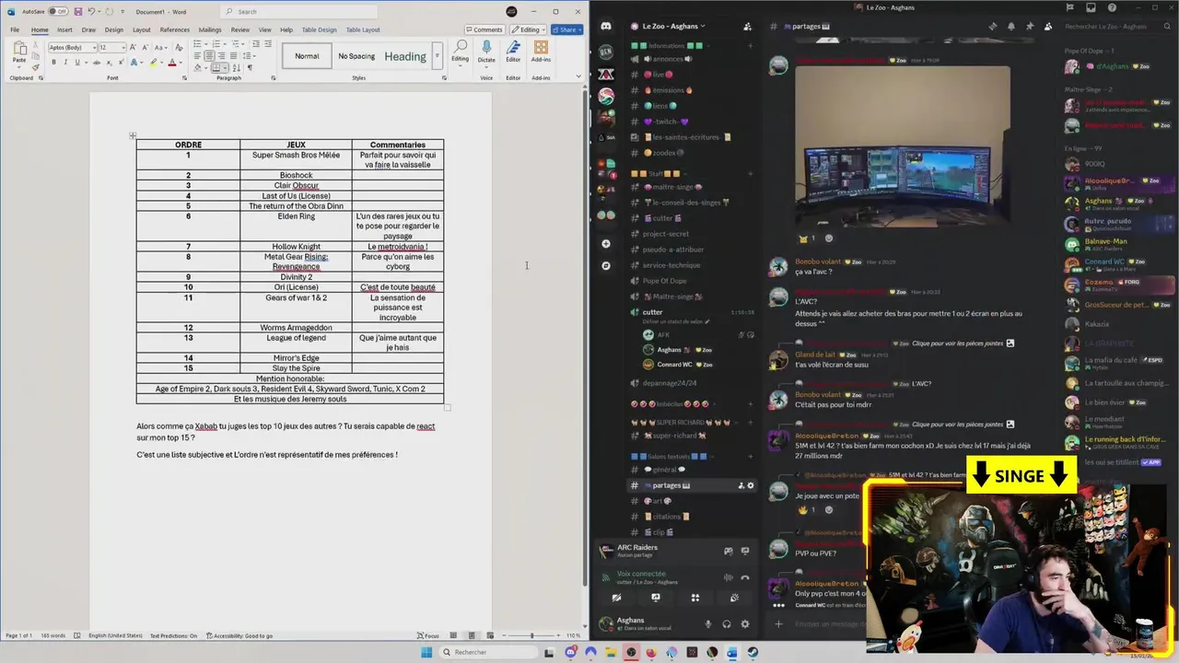The image size is (1179, 663).
Task: Click Center alignment icon
Action: coord(207,56)
